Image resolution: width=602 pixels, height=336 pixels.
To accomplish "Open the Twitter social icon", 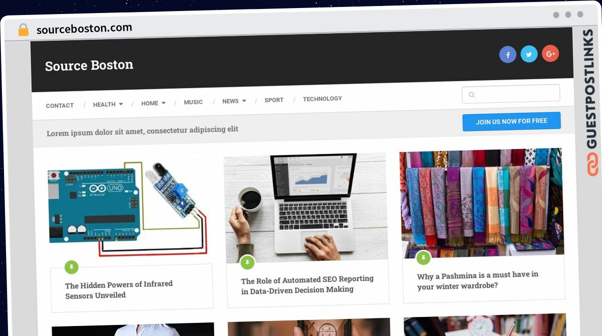I will [529, 54].
